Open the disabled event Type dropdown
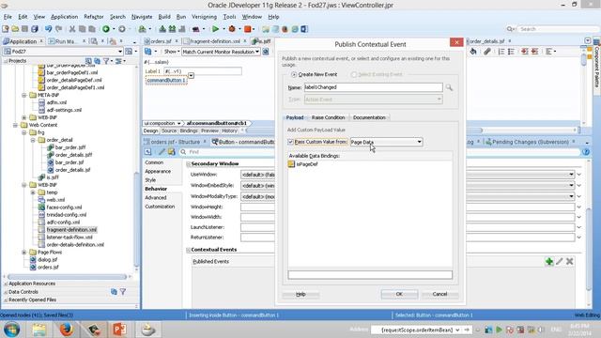Image resolution: width=601 pixels, height=338 pixels. [x=374, y=100]
